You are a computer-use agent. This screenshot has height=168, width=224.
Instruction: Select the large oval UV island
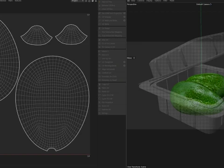point(52,103)
